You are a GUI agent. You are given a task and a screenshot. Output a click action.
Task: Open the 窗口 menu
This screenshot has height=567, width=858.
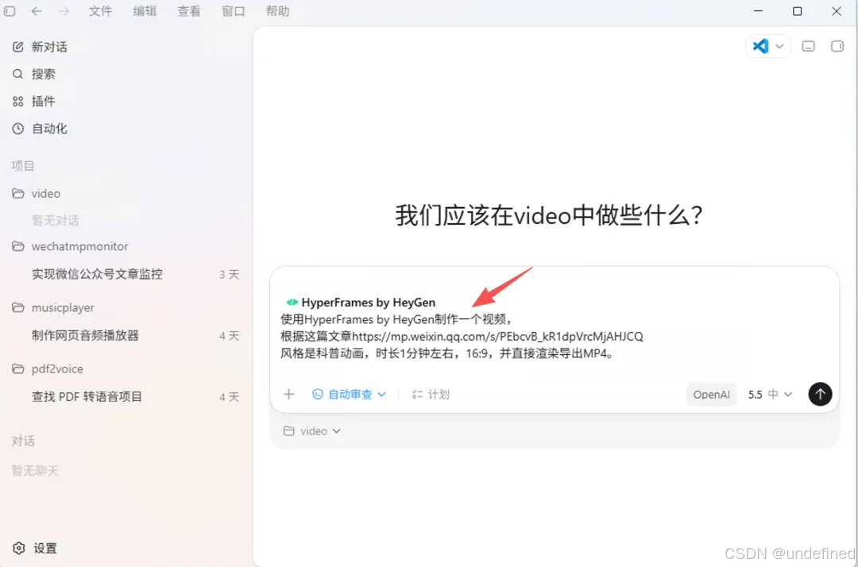coord(233,11)
